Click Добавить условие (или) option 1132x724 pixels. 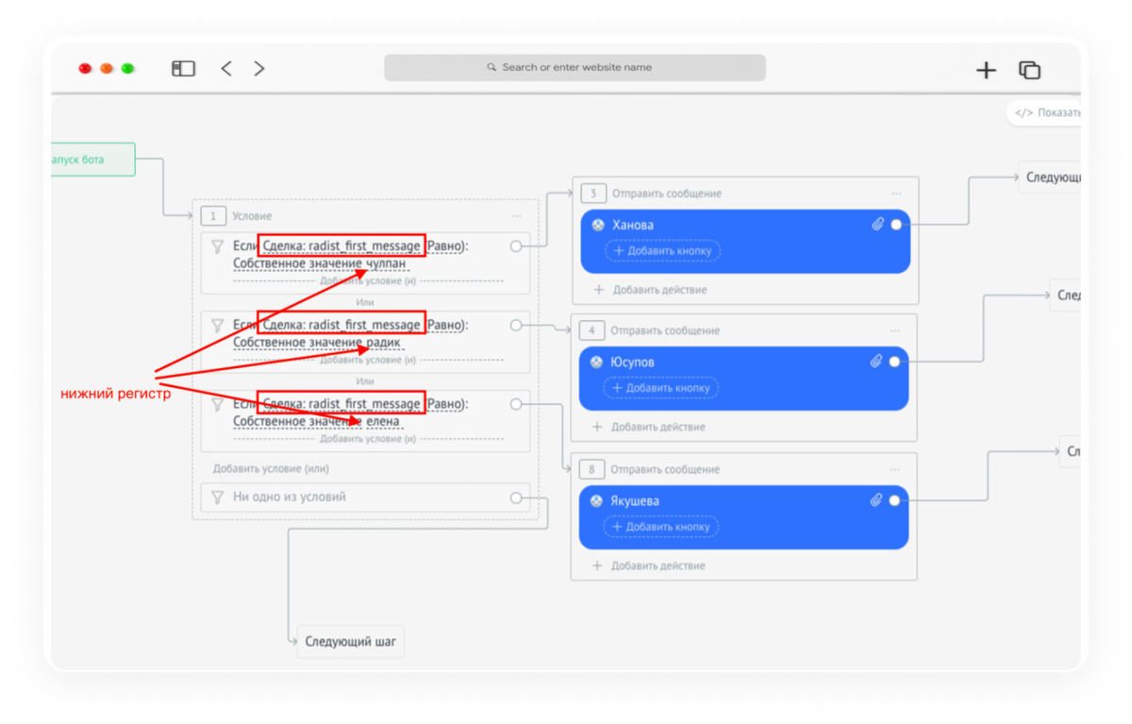pos(271,468)
